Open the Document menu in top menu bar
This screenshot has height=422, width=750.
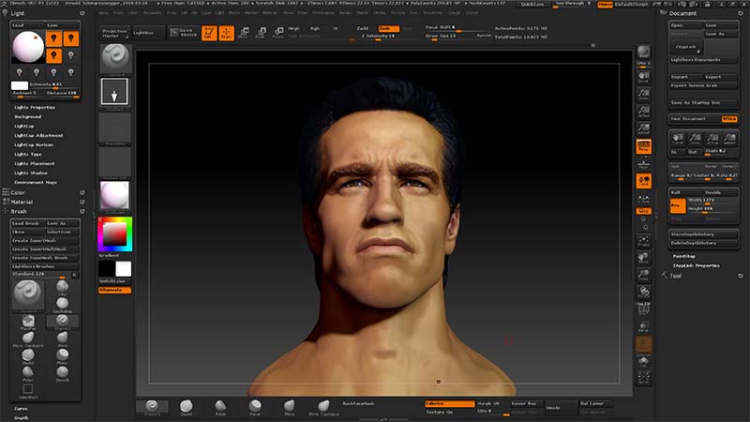pyautogui.click(x=152, y=13)
